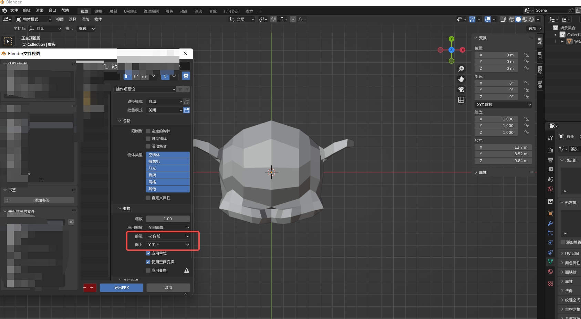Switch to the 建模 workspace tab
The height and width of the screenshot is (319, 581).
pos(99,11)
